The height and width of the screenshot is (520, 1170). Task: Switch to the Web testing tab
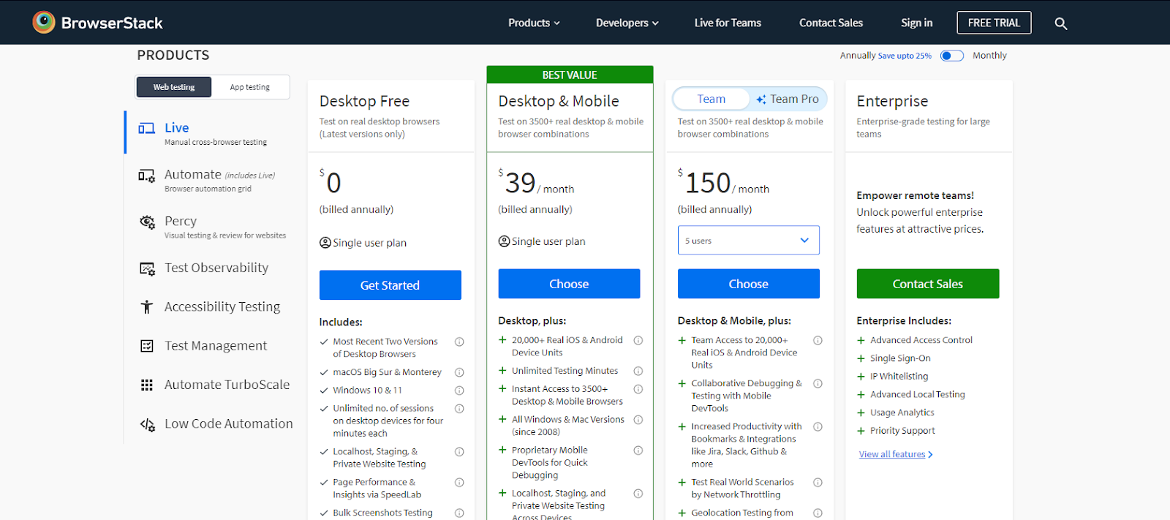coord(174,87)
